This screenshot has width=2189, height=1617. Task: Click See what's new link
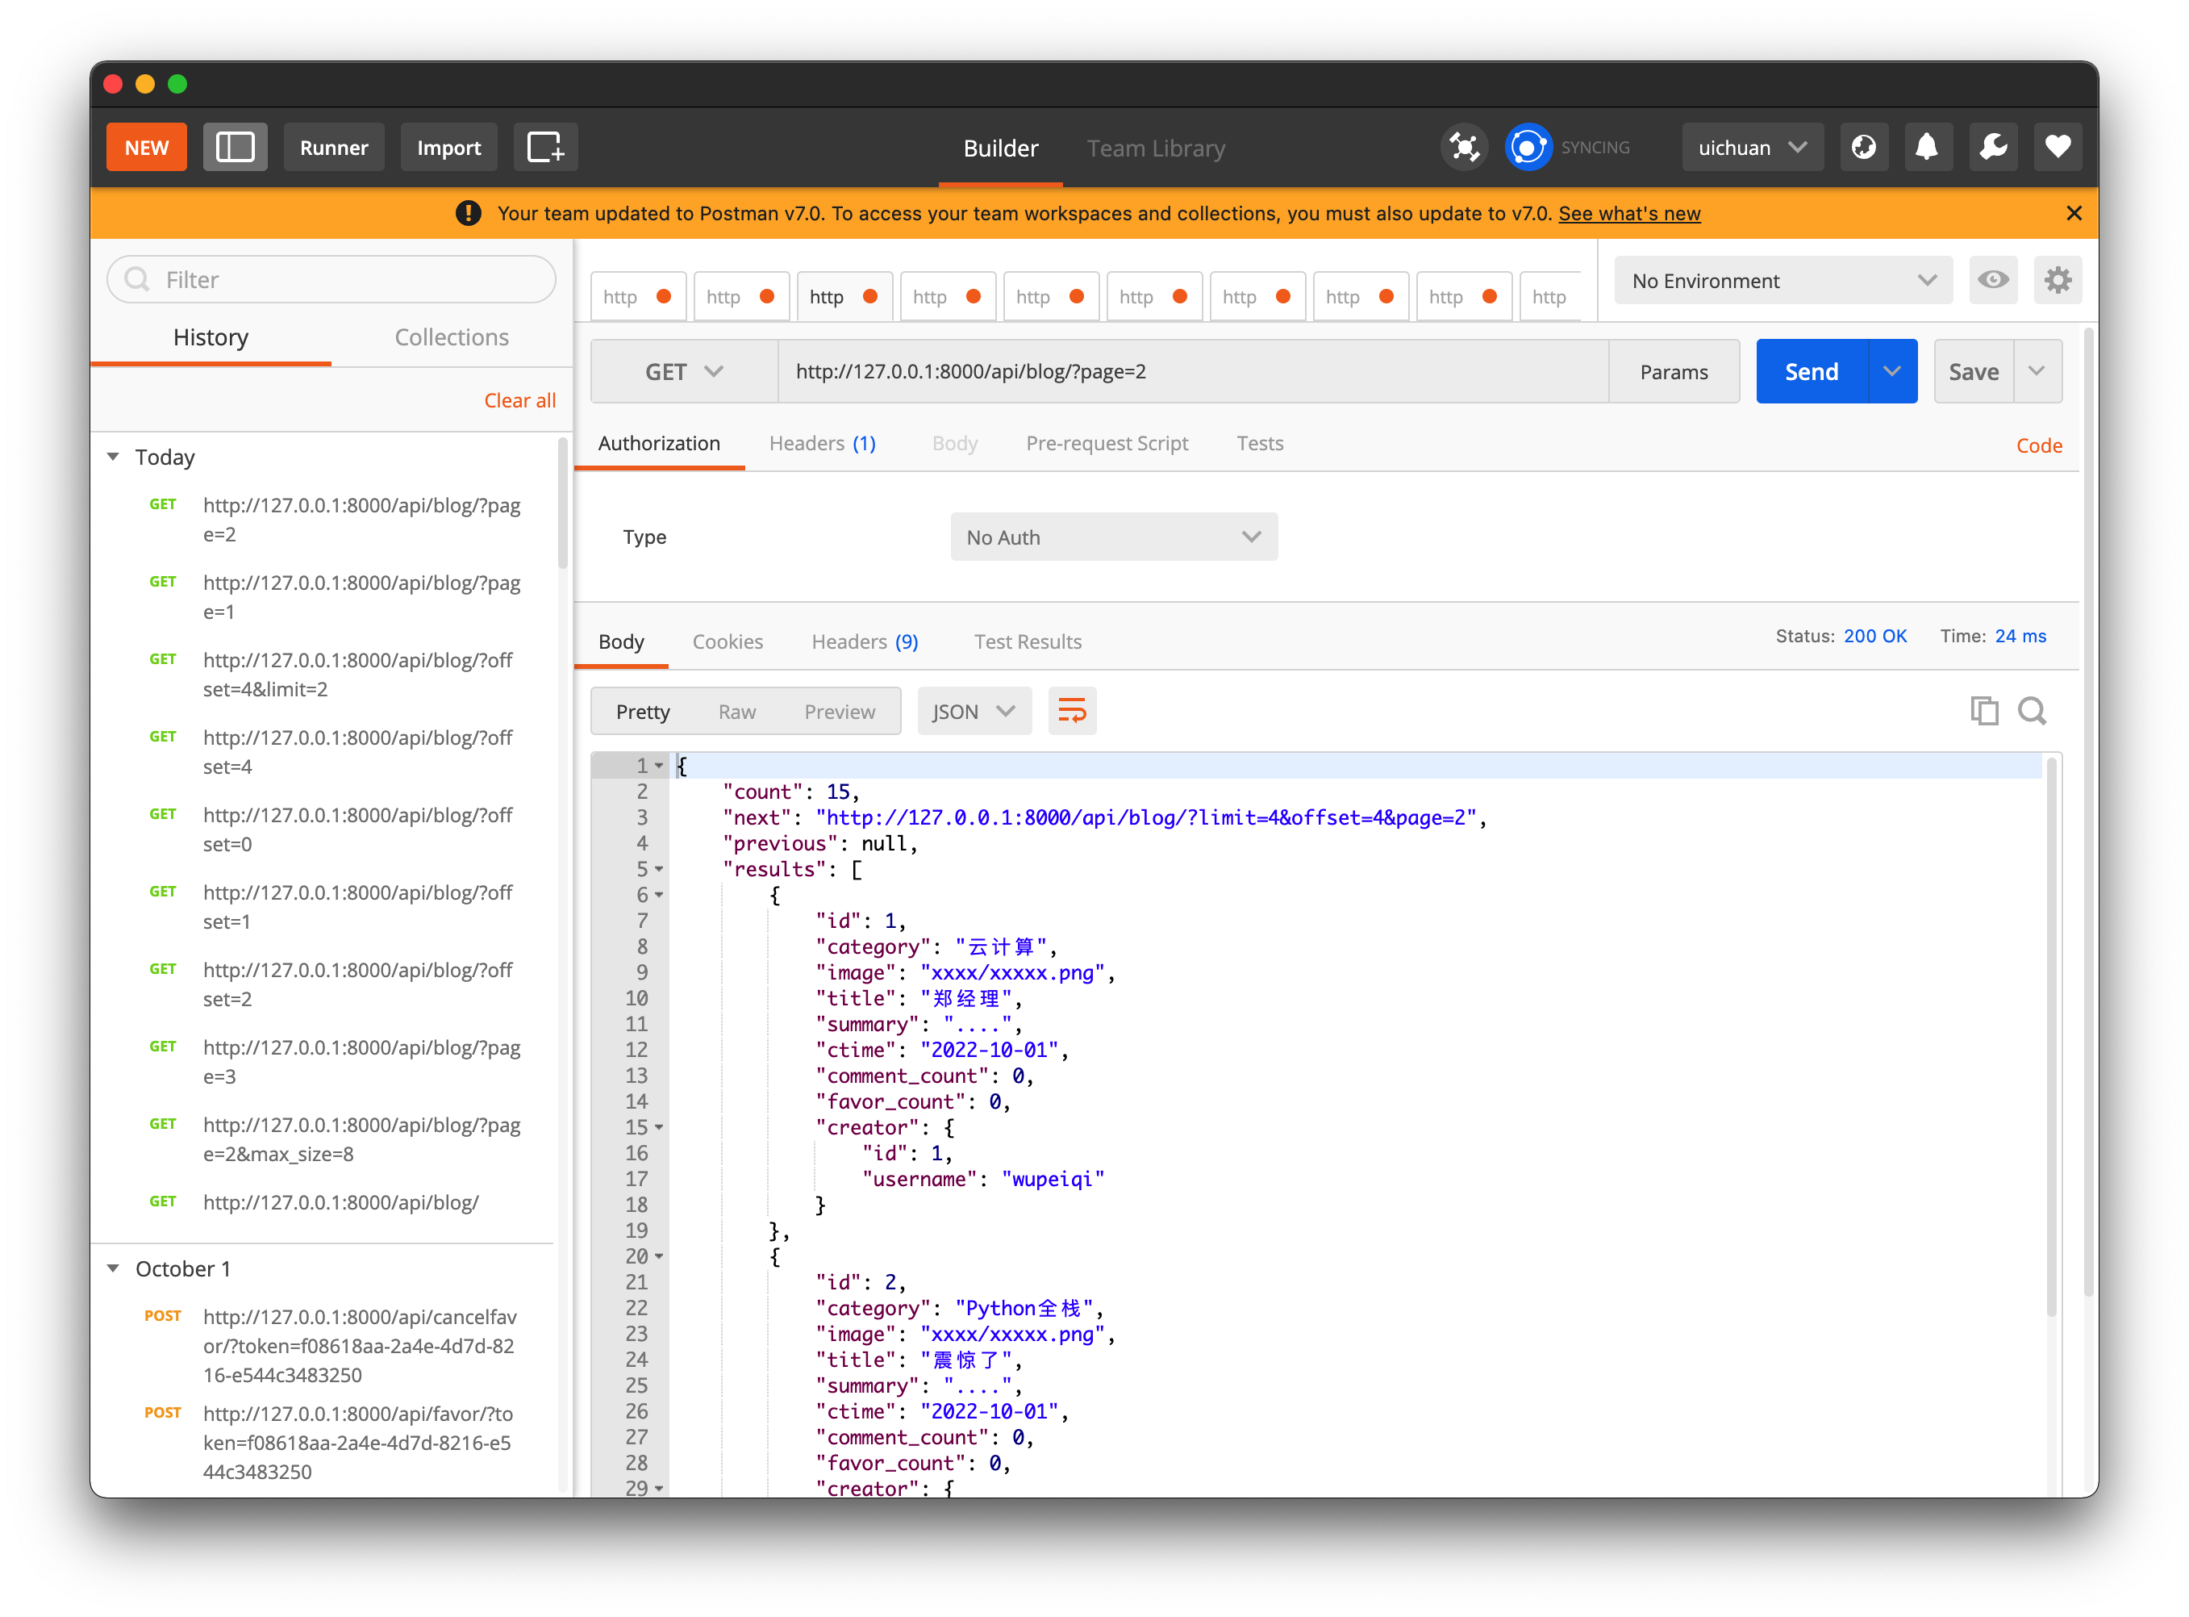[1628, 213]
